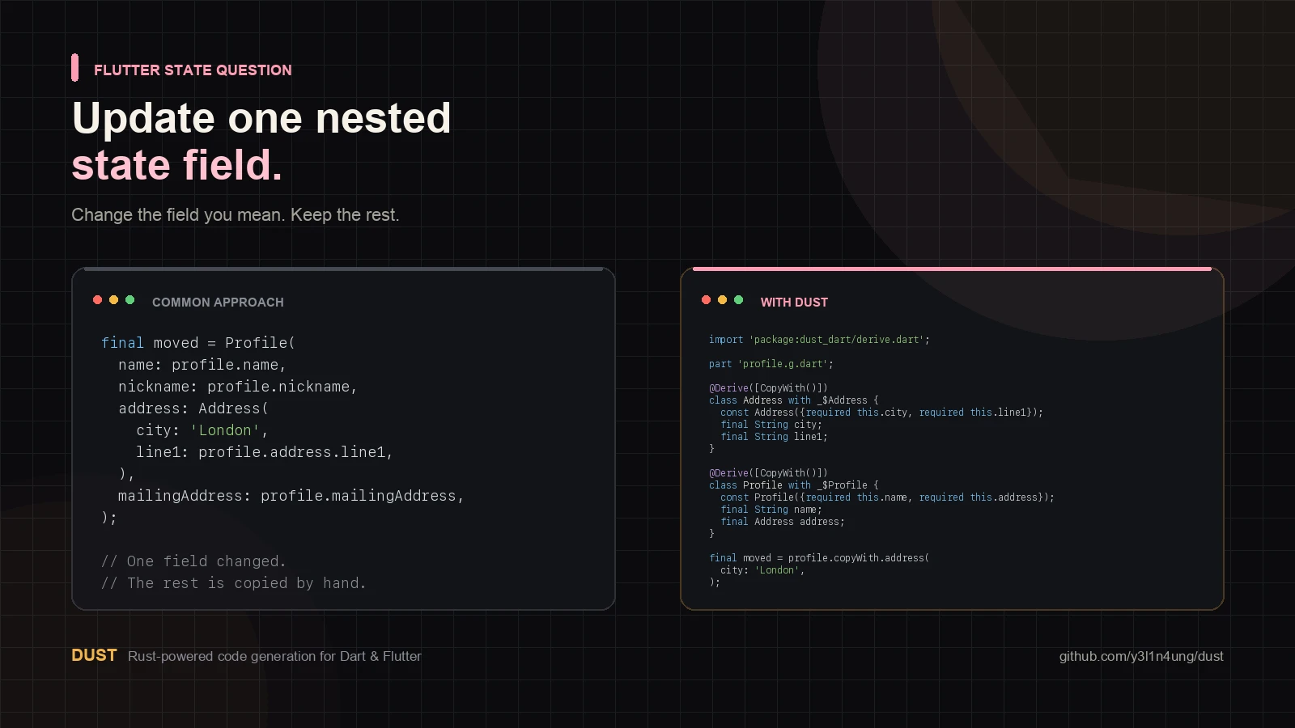The height and width of the screenshot is (728, 1295).
Task: Click the heading 'Update one nested'
Action: (x=261, y=118)
